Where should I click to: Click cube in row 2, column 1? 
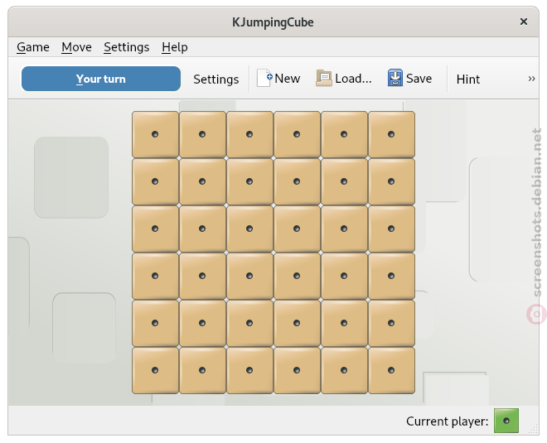(155, 181)
